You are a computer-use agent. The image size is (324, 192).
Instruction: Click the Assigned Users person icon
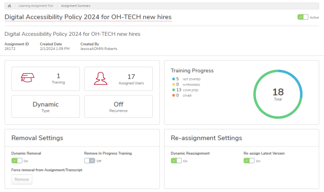pos(101,78)
